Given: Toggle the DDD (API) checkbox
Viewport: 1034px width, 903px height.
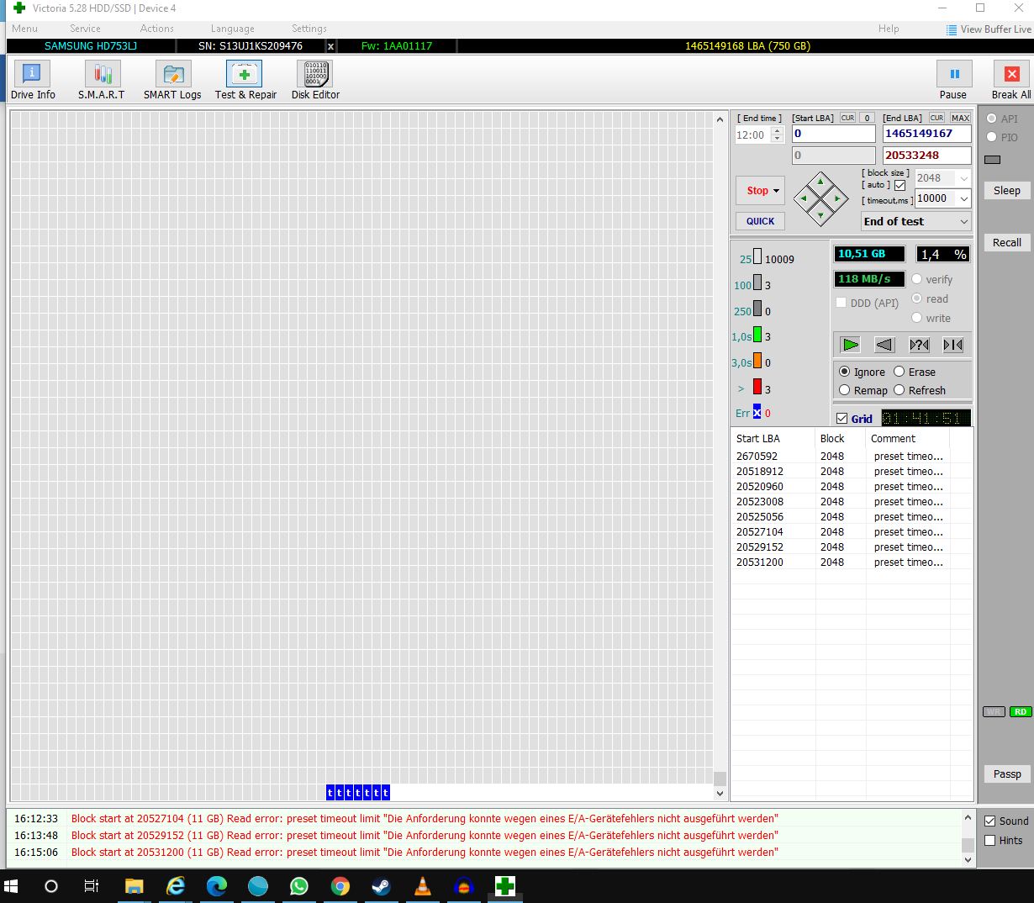Looking at the screenshot, I should [841, 303].
